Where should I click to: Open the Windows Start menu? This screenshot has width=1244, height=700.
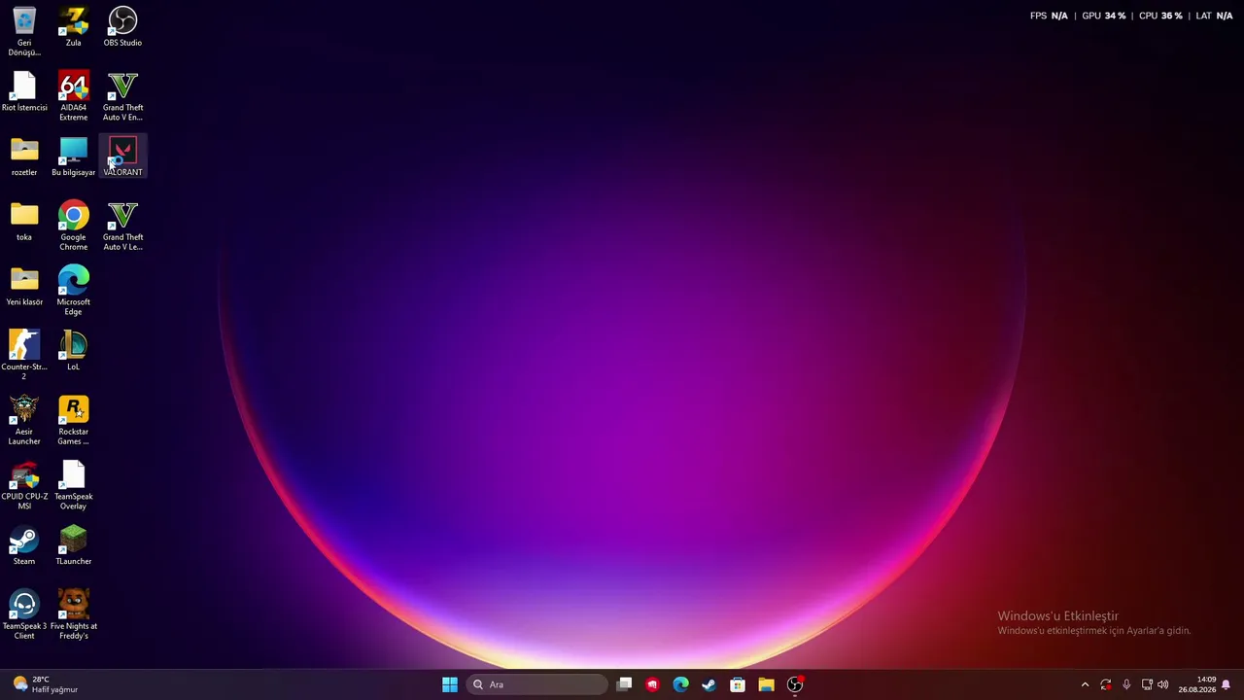click(450, 684)
